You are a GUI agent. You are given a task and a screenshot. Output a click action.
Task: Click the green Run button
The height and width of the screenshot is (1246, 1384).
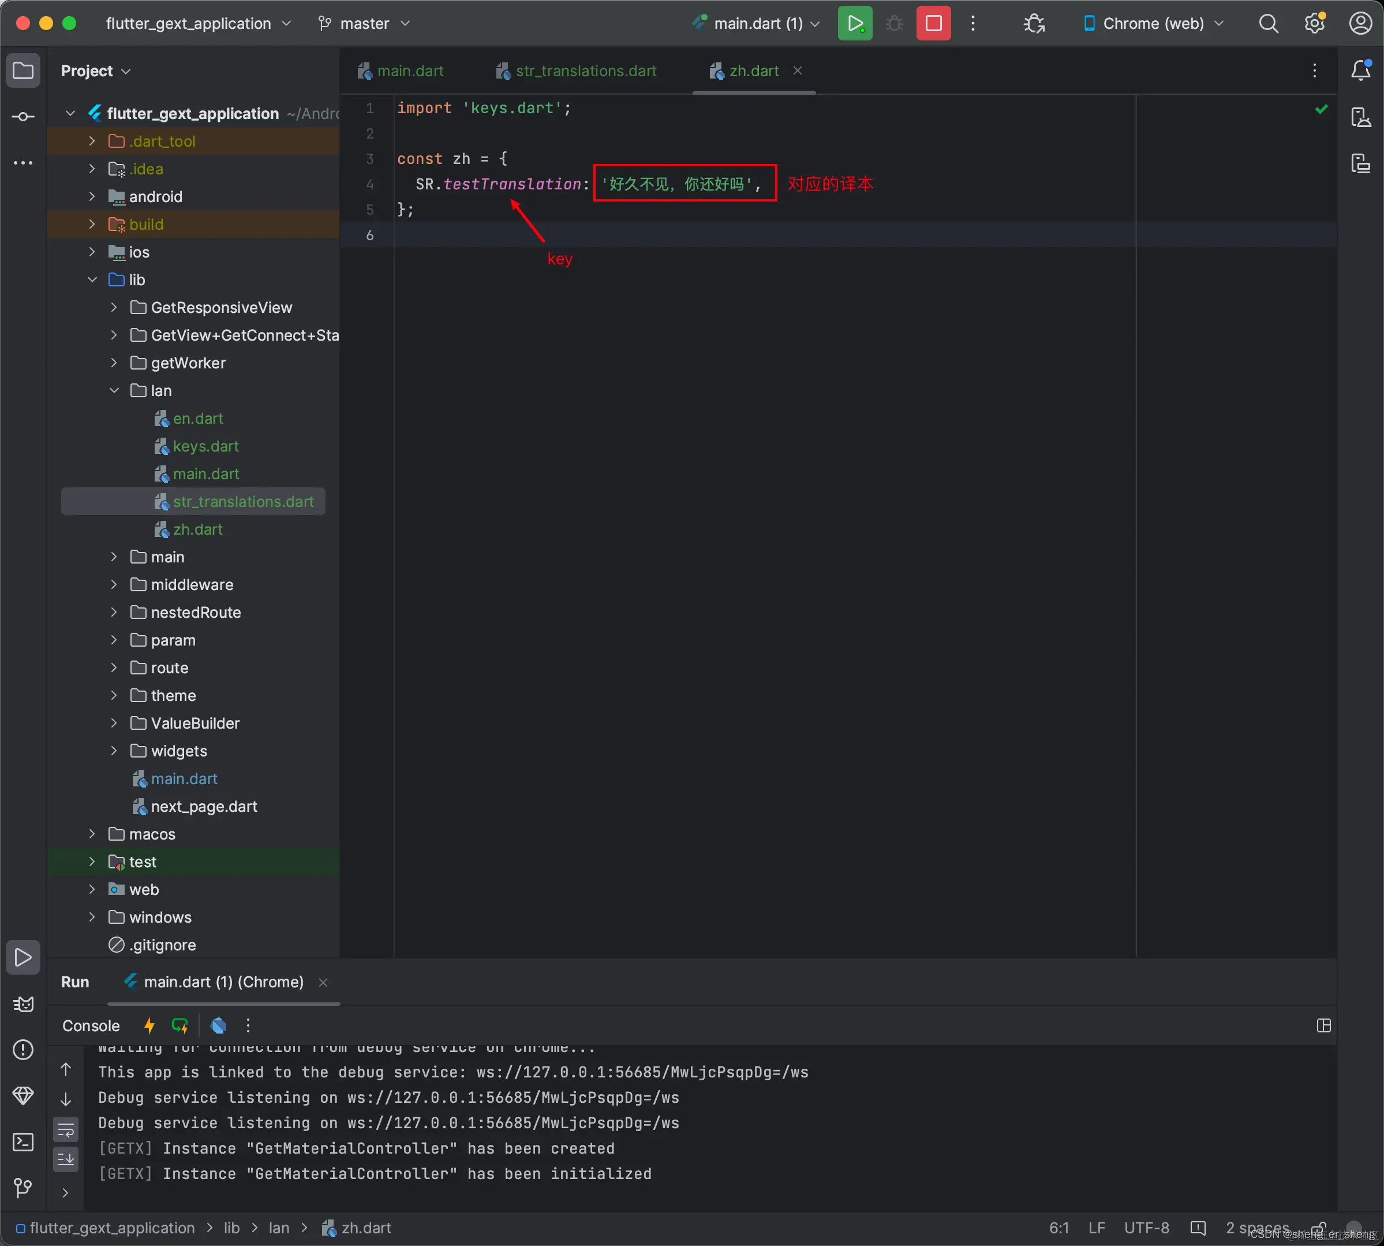pyautogui.click(x=854, y=24)
